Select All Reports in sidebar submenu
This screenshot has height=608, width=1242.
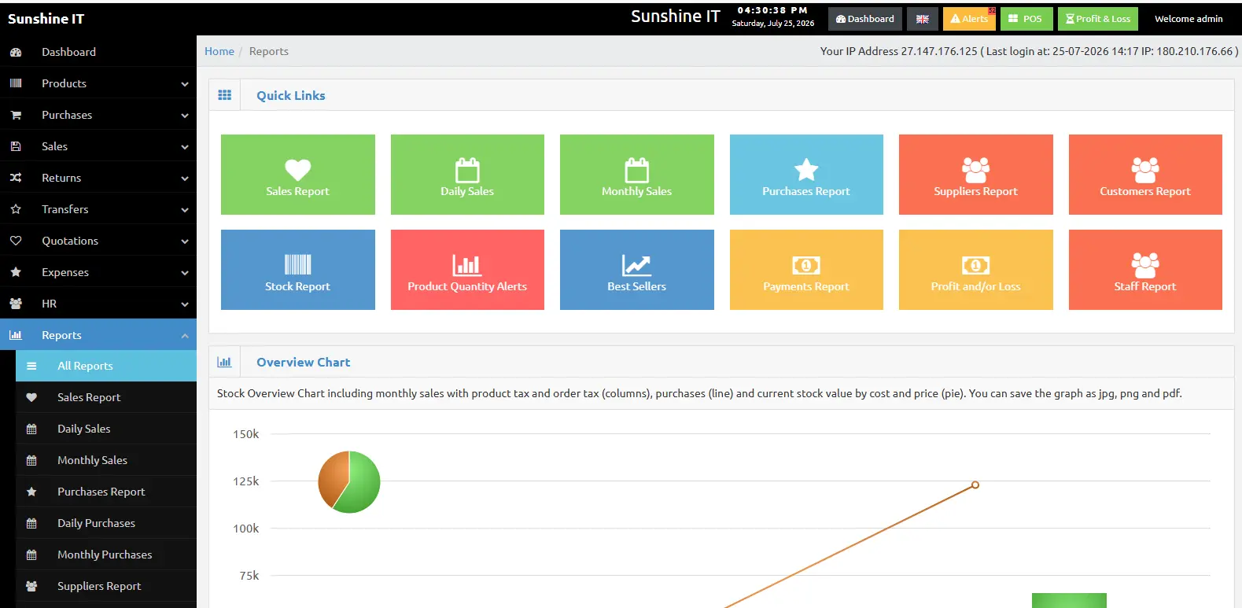[x=106, y=366]
